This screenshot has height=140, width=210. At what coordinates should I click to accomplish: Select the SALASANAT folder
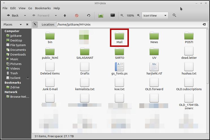(85, 53)
